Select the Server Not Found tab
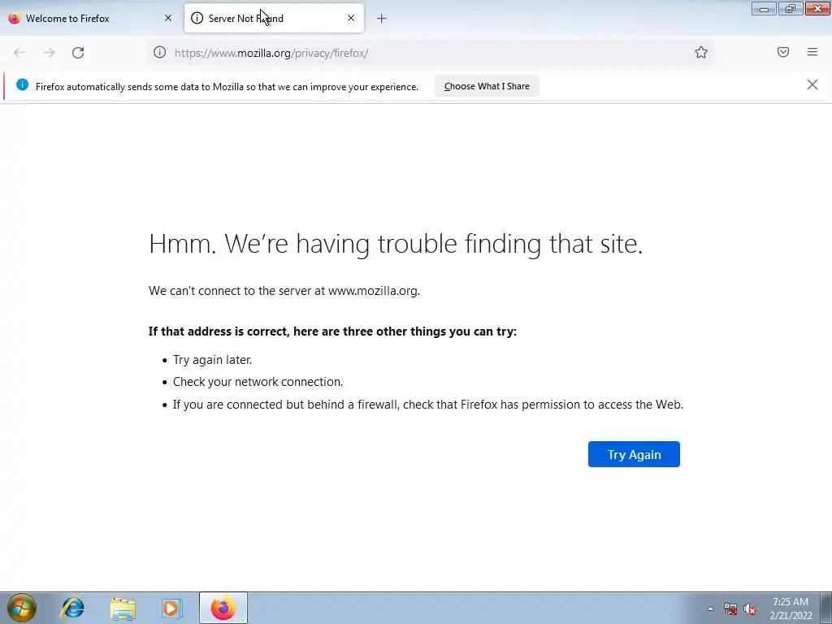Viewport: 832px width, 624px height. 274,18
